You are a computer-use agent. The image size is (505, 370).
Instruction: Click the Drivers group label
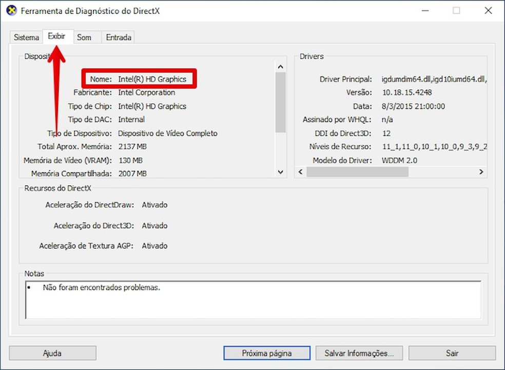pos(312,56)
